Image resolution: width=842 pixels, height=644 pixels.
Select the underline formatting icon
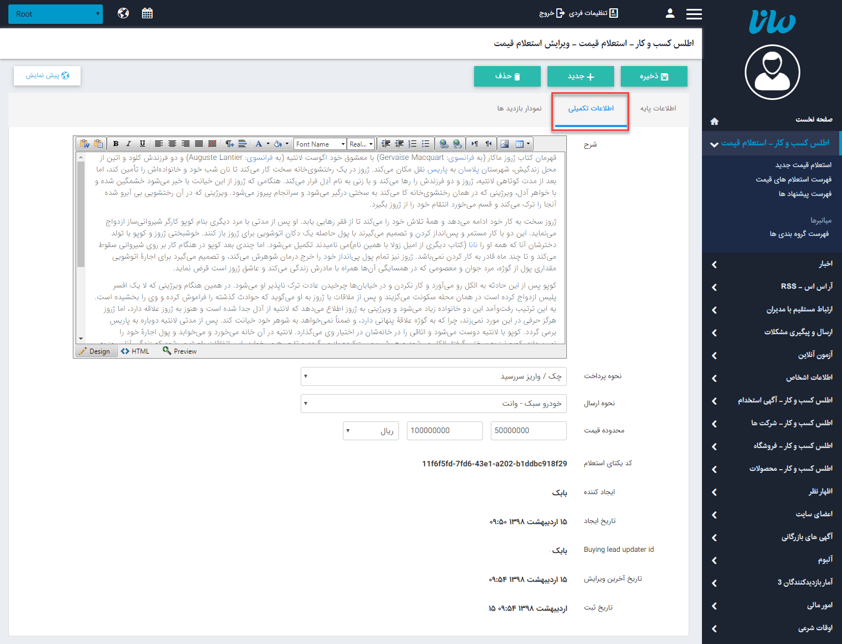coord(142,143)
